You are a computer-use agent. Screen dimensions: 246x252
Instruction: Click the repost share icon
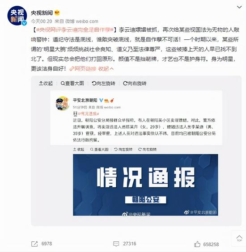tap(34, 244)
